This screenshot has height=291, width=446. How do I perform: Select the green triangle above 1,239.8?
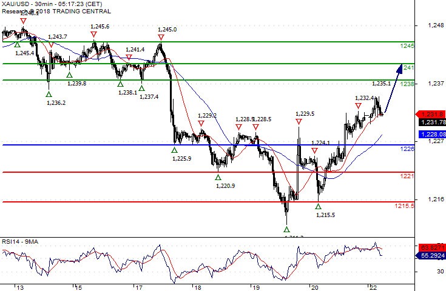[x=69, y=75]
